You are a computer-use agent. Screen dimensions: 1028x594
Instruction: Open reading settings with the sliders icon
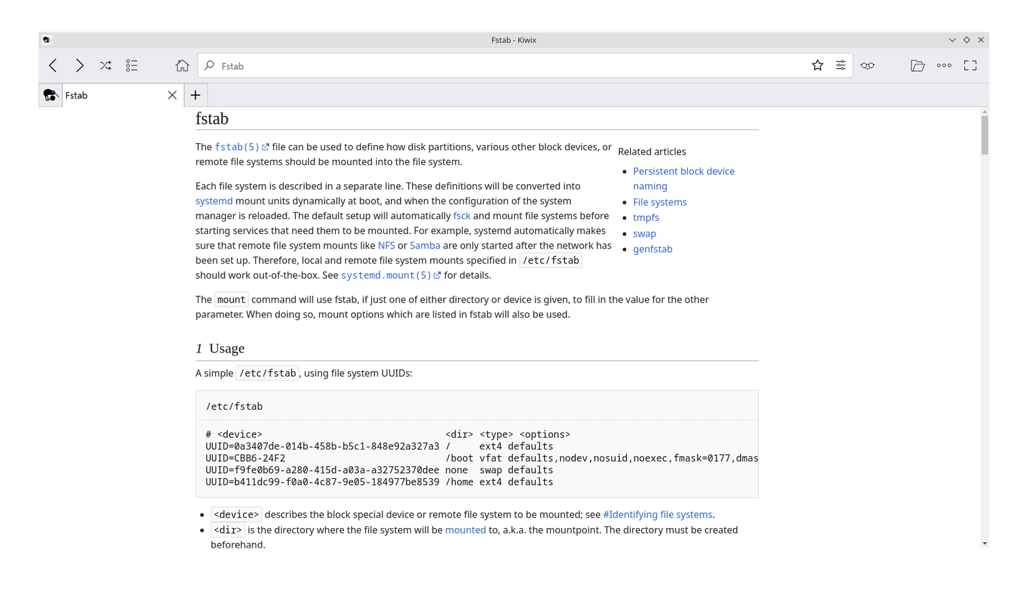pos(840,65)
